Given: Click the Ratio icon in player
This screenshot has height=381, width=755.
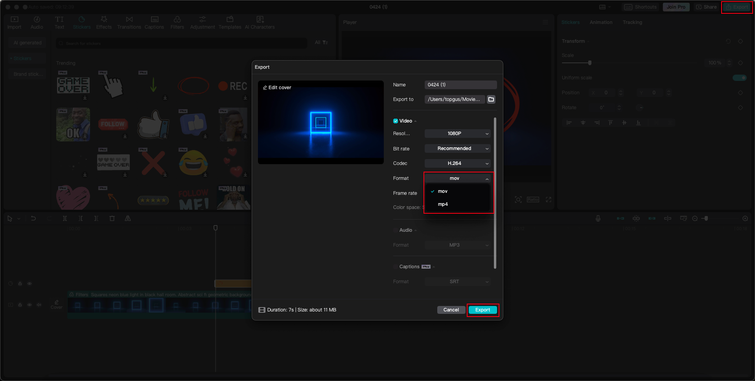Looking at the screenshot, I should point(533,200).
